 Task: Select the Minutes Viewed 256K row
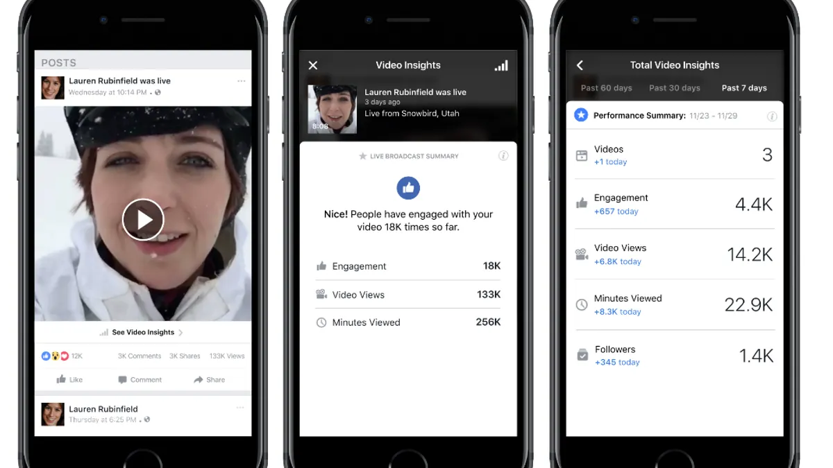(x=408, y=322)
